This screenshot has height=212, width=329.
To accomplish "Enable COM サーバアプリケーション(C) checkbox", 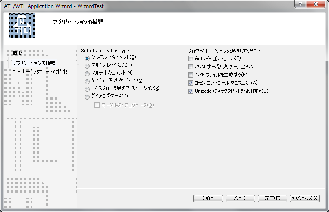I will 191,67.
